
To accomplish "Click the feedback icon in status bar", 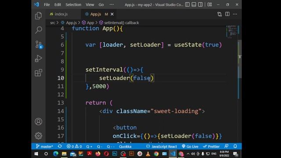I will point(227,147).
